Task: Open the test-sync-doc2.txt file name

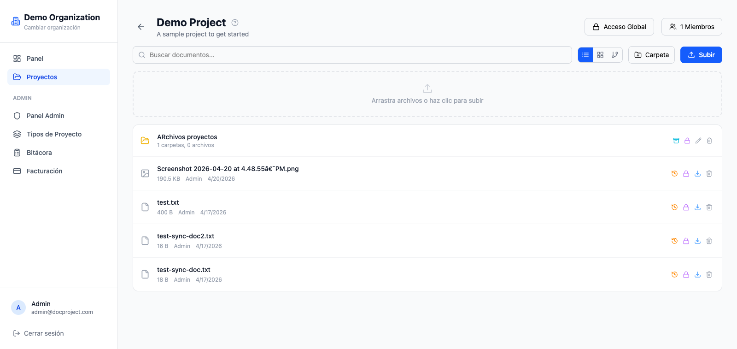Action: (186, 236)
